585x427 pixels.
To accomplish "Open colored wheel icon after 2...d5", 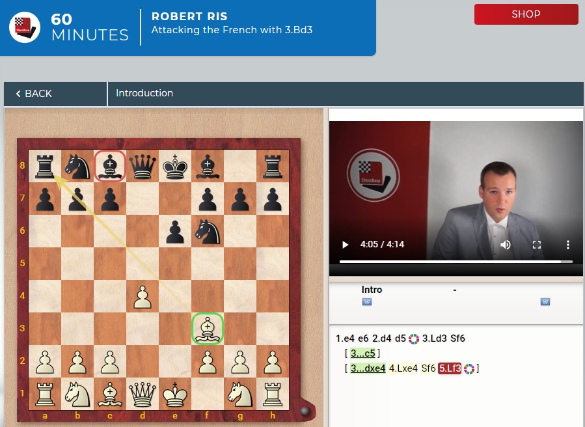I will click(x=414, y=339).
